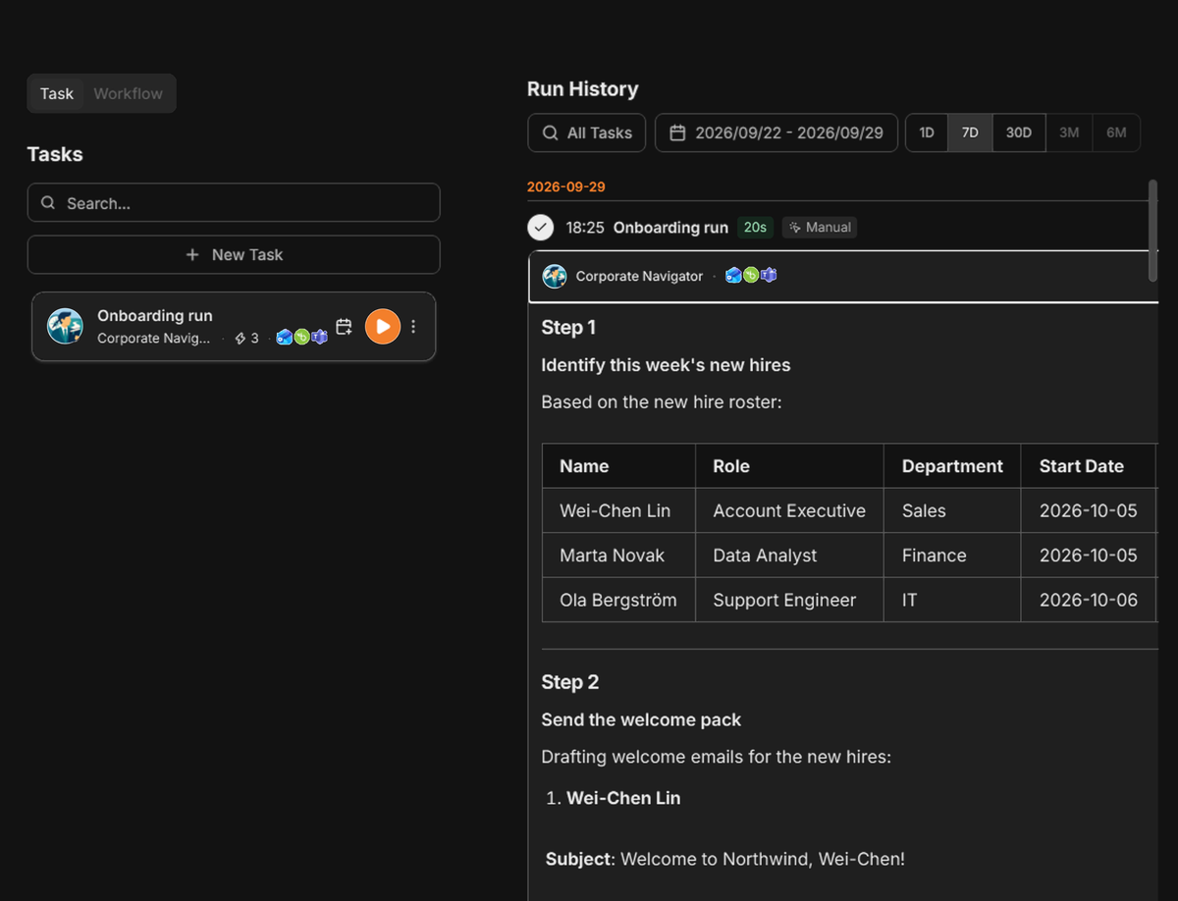Open Onboarding run task card title

(x=155, y=316)
